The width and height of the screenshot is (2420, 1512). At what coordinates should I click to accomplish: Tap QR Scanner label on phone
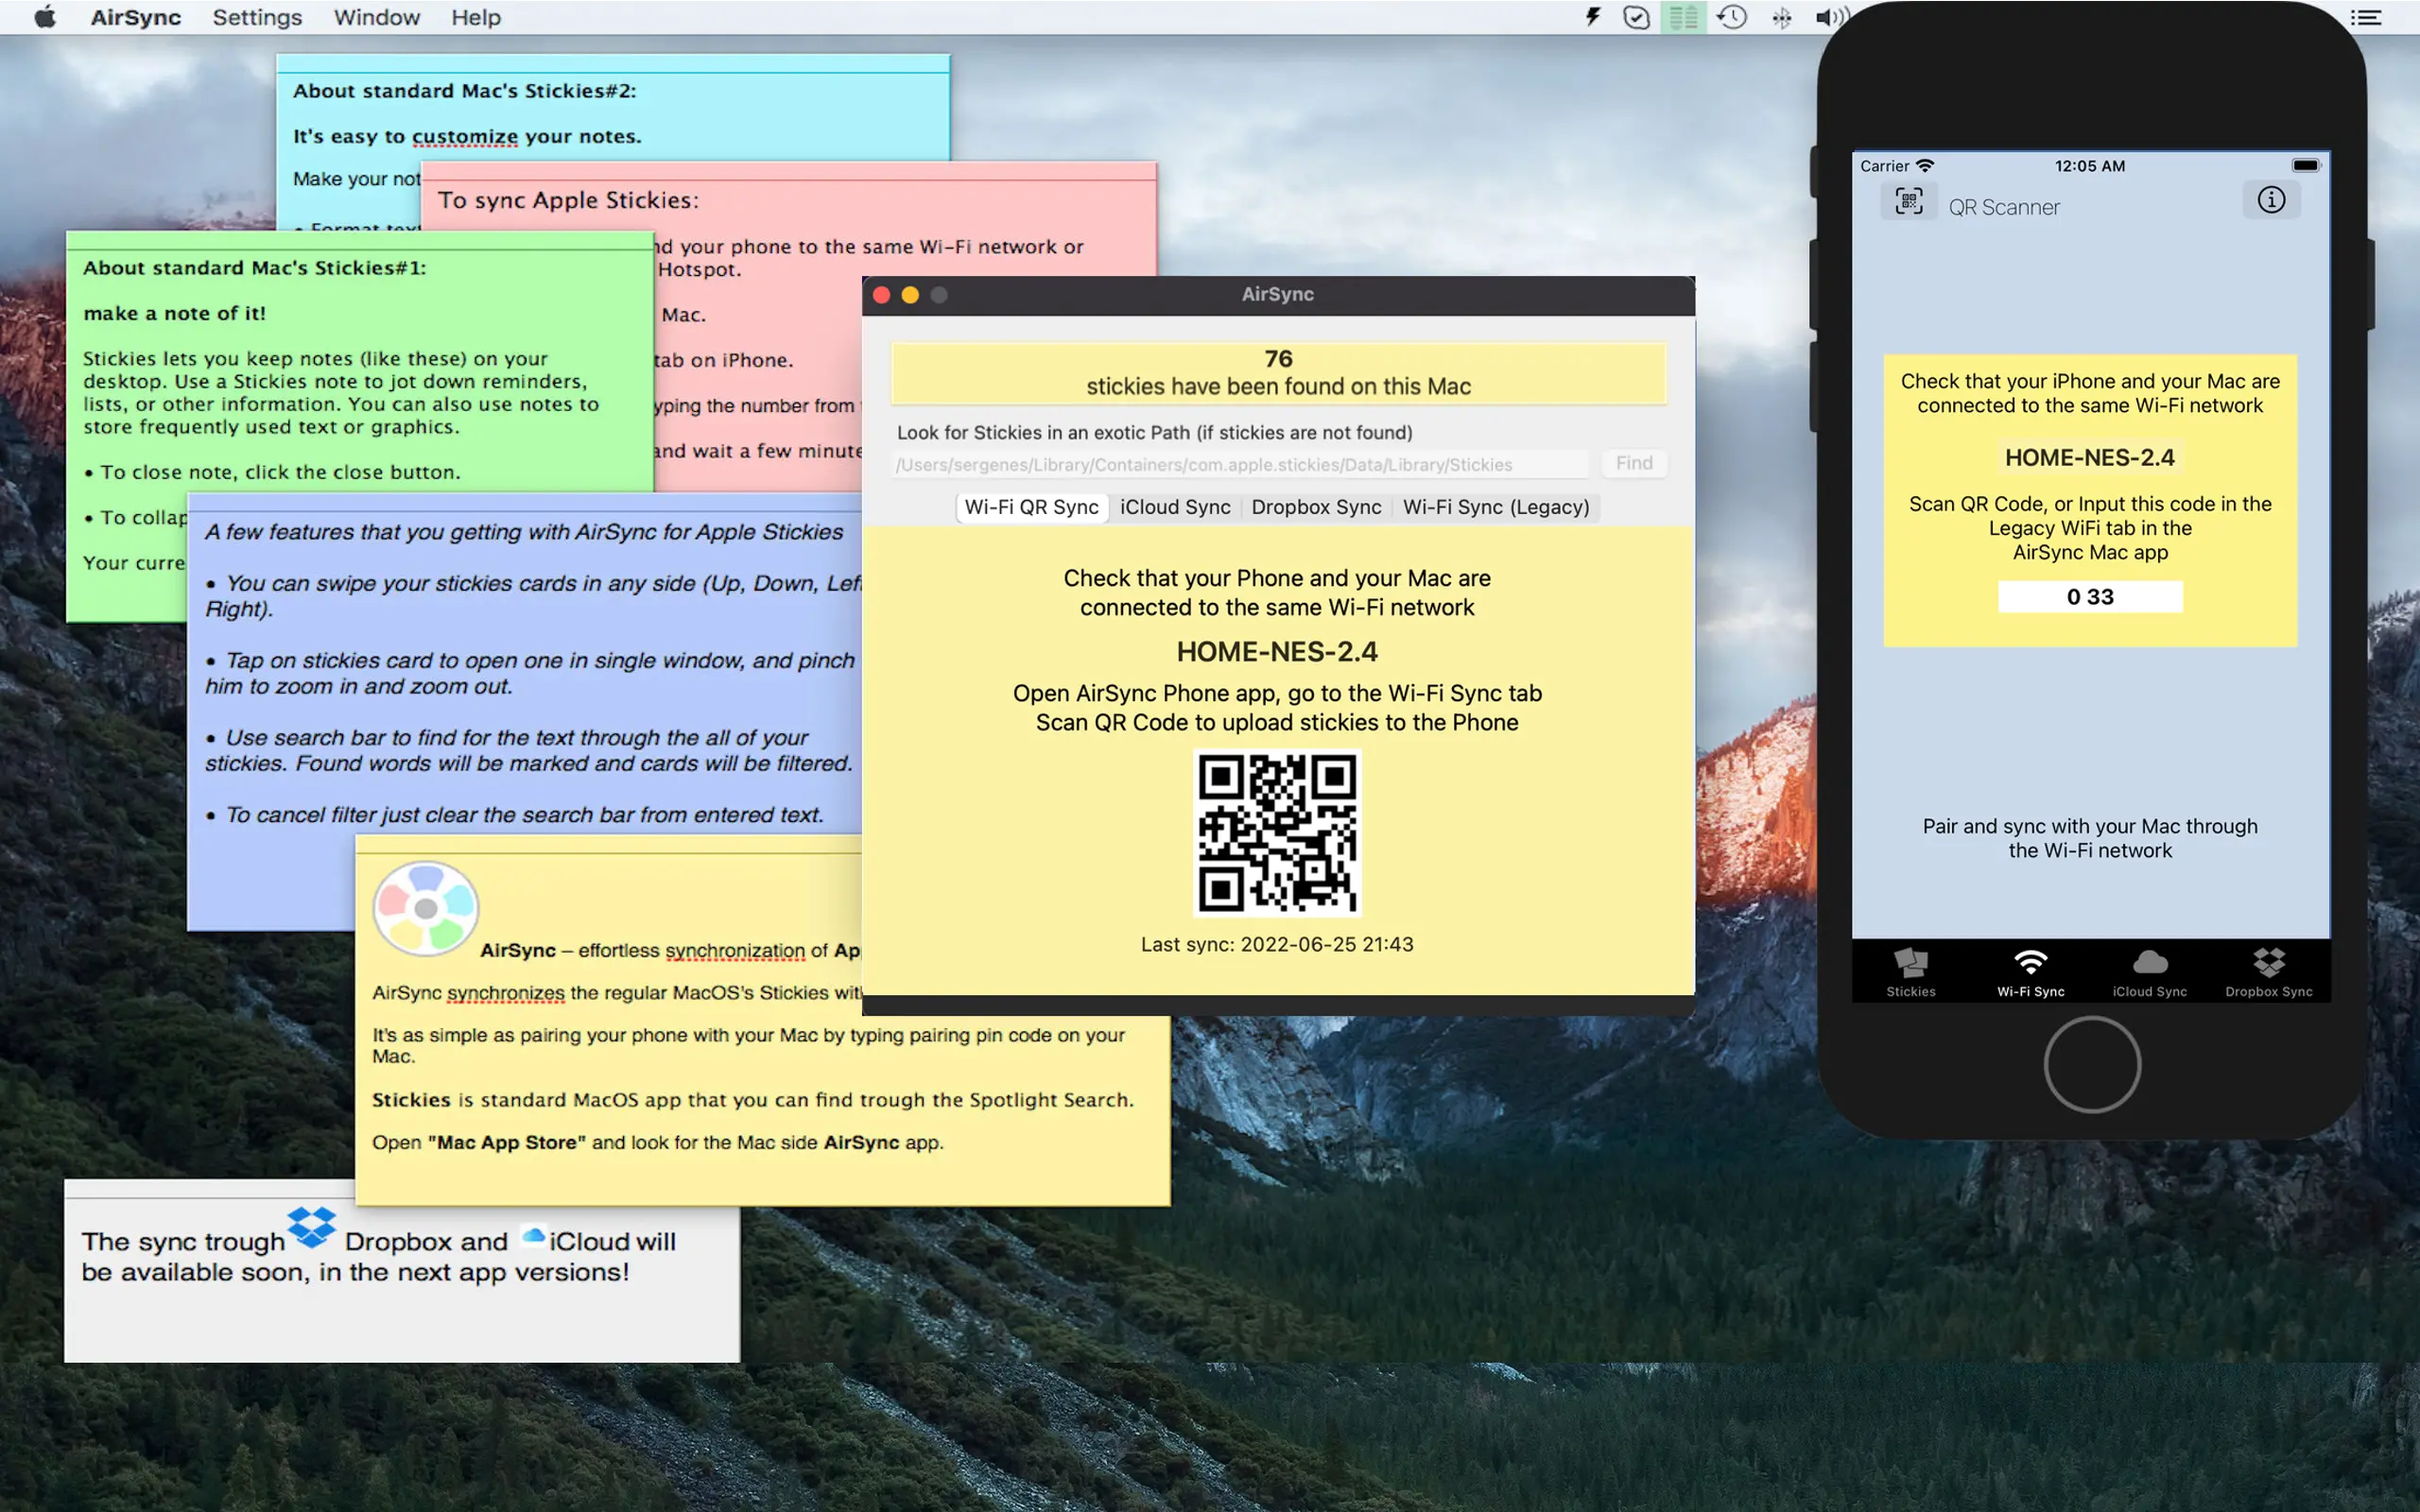click(2004, 207)
